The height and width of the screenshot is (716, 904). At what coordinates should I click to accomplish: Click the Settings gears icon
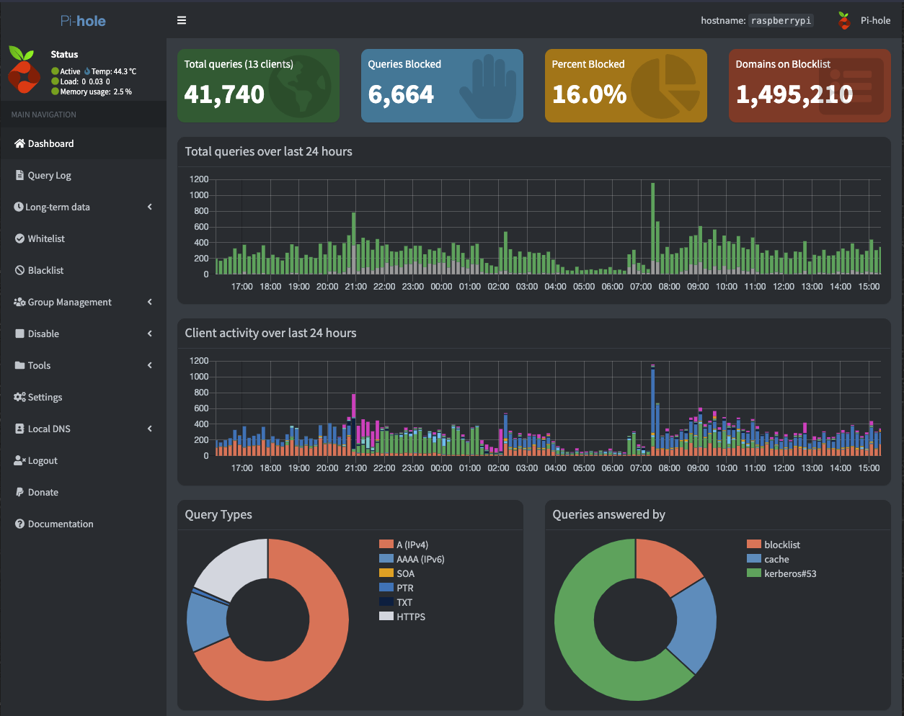click(19, 397)
